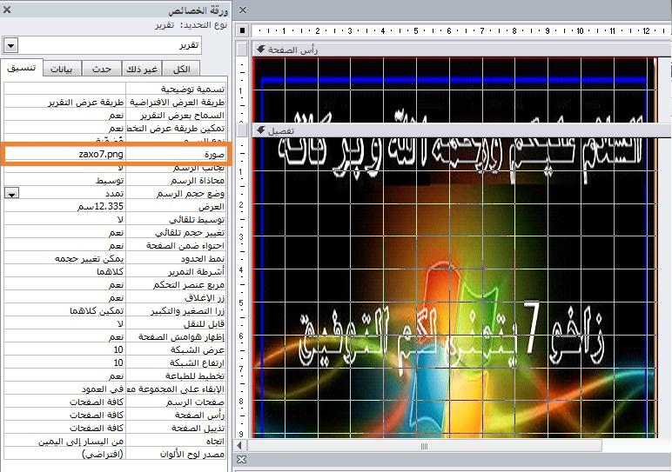672x472 pixels.
Task: Click the اتجاه property value
Action: [x=65, y=441]
